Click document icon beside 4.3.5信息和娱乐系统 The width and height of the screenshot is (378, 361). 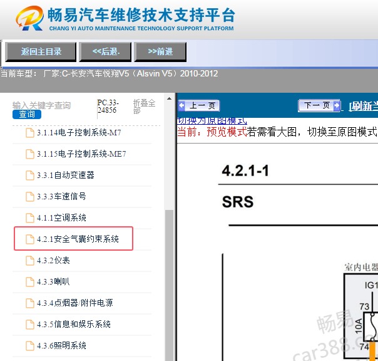coord(30,324)
